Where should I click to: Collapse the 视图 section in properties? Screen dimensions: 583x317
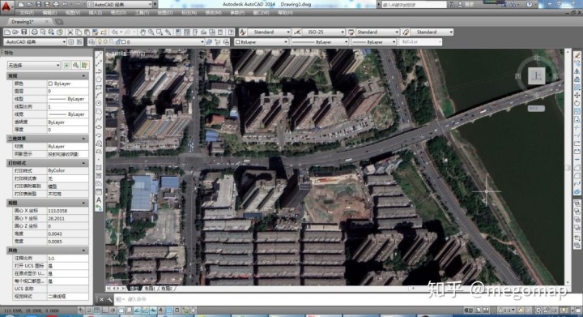(x=83, y=203)
